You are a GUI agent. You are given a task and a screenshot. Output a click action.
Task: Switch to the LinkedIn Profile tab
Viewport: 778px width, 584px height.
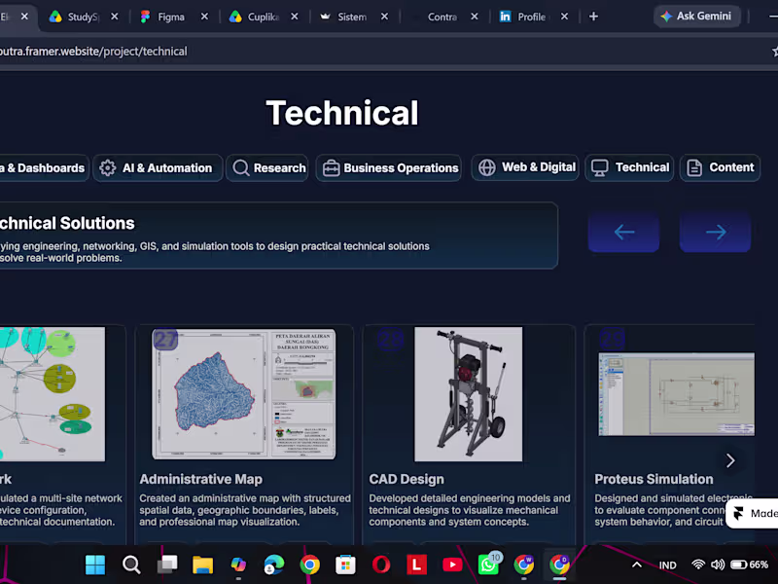(531, 17)
